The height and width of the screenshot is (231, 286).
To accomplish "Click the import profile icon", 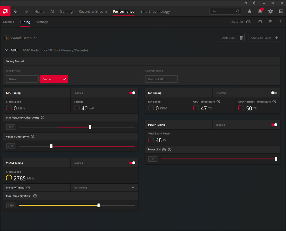I will point(260,22).
